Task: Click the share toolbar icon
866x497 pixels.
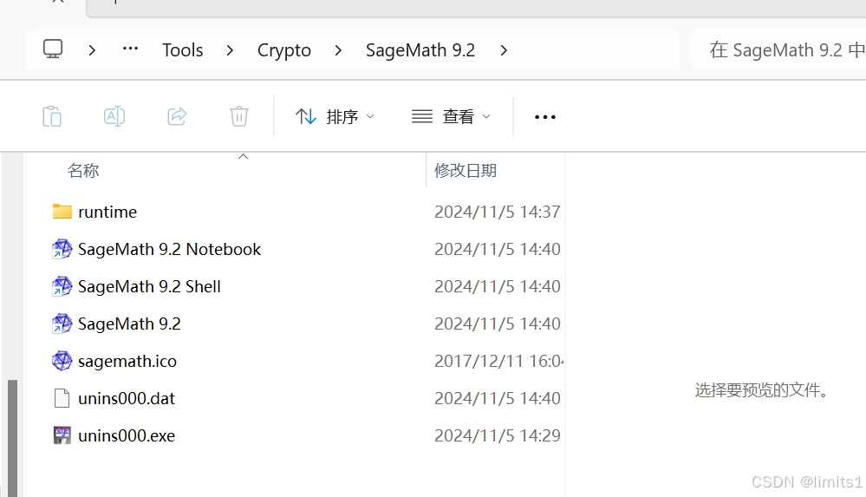Action: [x=178, y=116]
